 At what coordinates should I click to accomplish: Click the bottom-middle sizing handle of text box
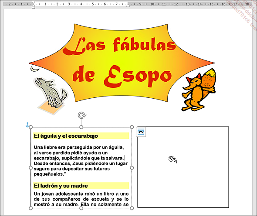click(x=81, y=208)
